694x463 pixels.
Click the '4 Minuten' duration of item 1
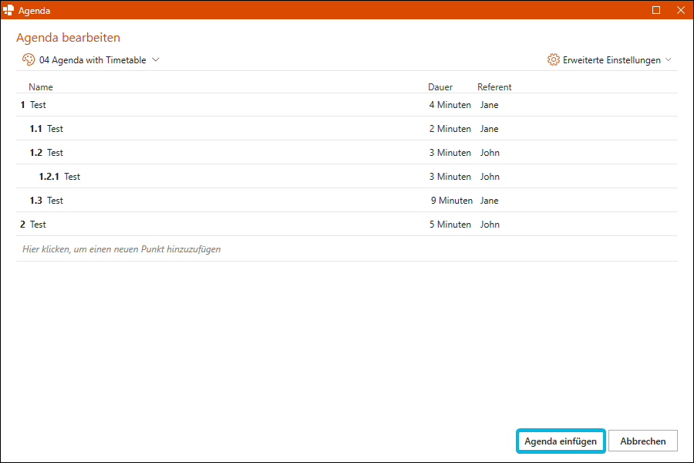(450, 105)
